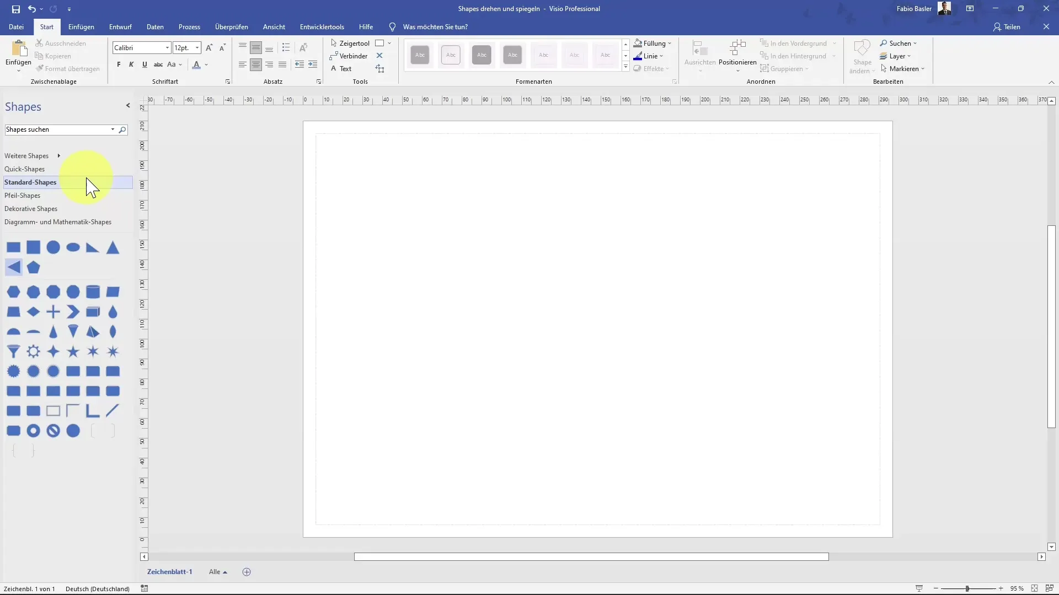Viewport: 1059px width, 595px height.
Task: Align text left in paragraph group
Action: tap(243, 64)
